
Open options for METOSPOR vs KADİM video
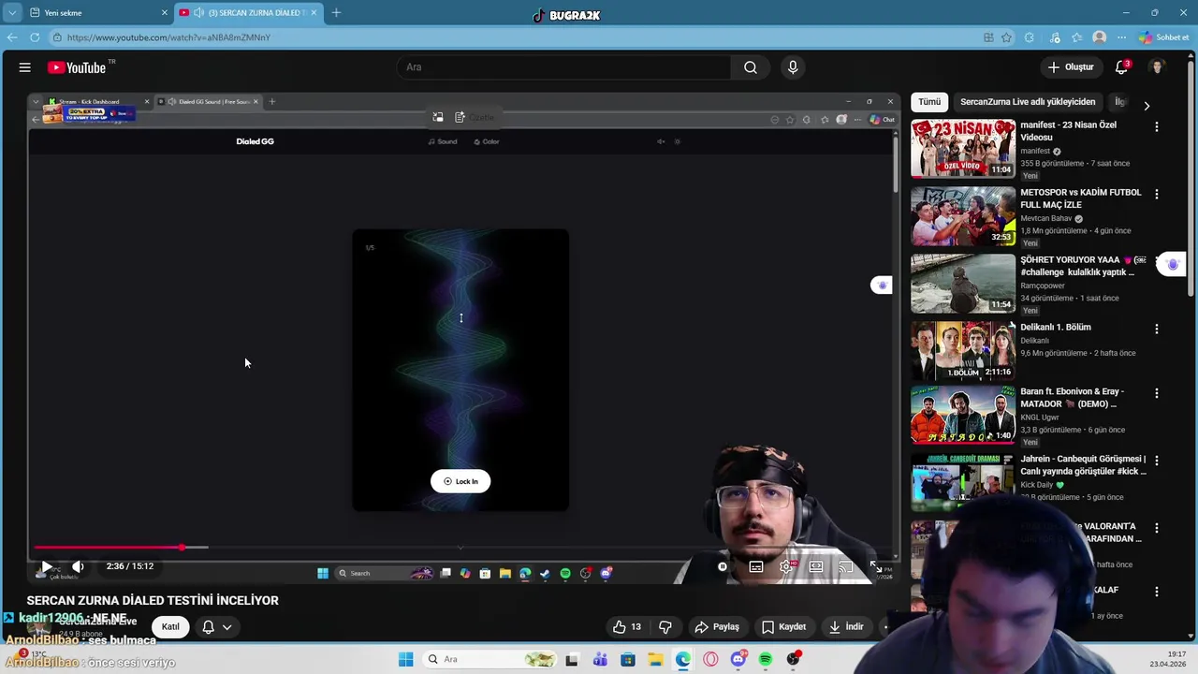click(1157, 194)
